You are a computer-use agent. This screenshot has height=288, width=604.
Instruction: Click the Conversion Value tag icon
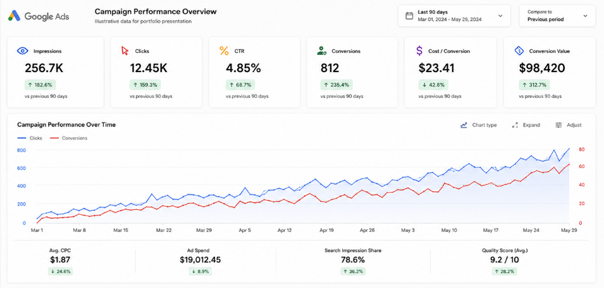click(519, 51)
